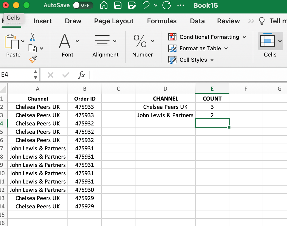Click the formula bar Cancel X icon
Image resolution: width=287 pixels, height=226 pixels.
click(x=51, y=75)
